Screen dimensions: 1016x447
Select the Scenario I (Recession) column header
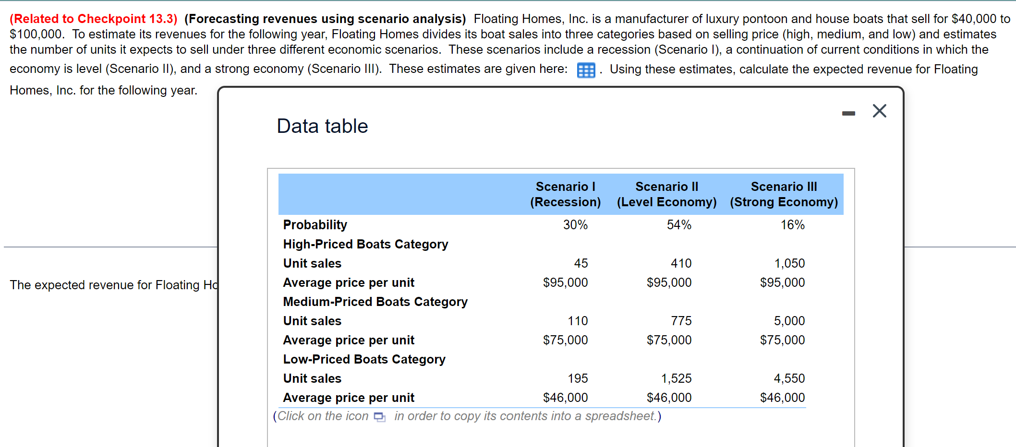pos(565,194)
